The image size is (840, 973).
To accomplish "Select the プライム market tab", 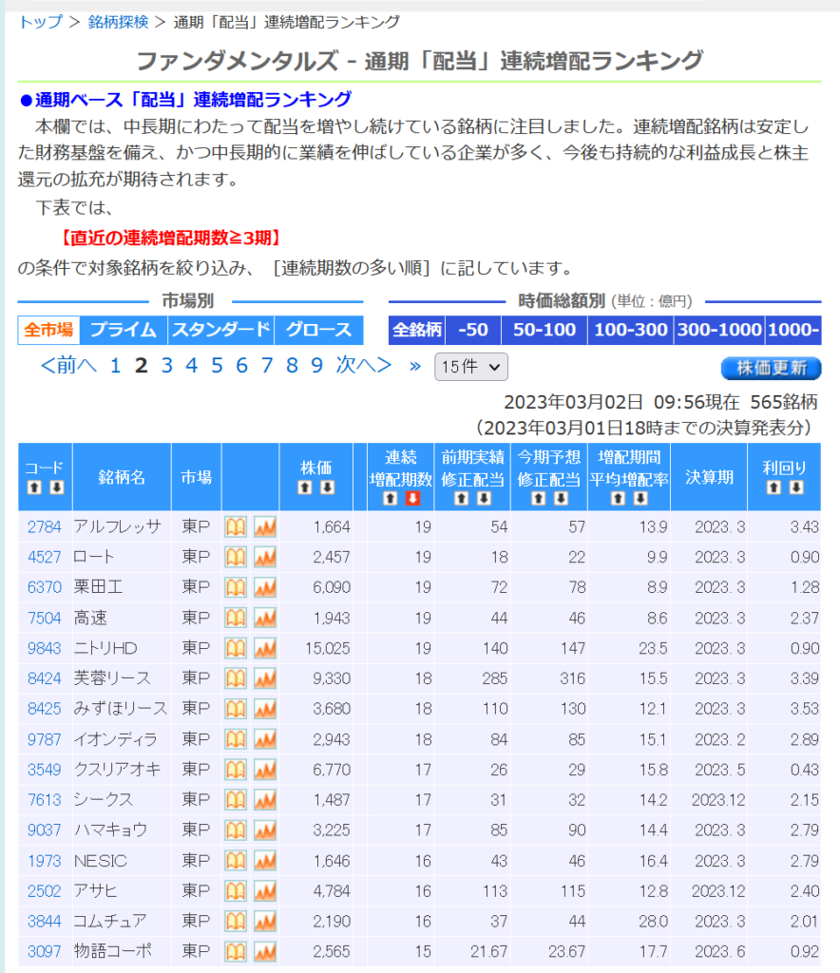I will (124, 330).
